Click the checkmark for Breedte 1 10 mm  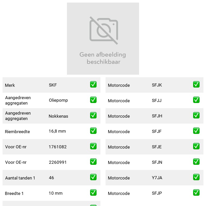coord(93,192)
